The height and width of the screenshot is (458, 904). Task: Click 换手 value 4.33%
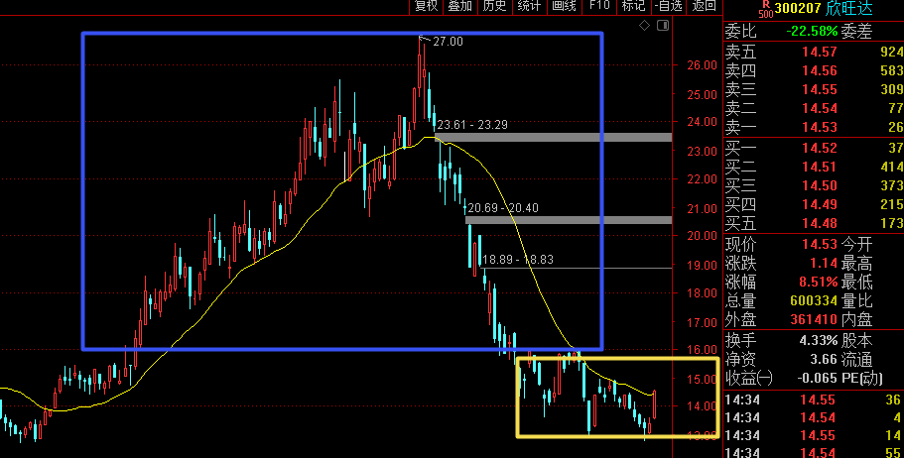[819, 340]
